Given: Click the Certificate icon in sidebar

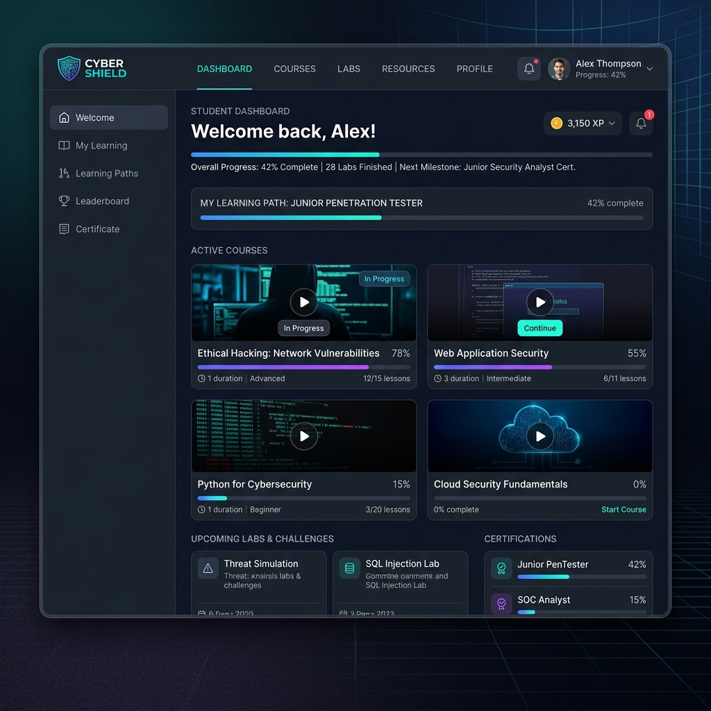Looking at the screenshot, I should 64,229.
